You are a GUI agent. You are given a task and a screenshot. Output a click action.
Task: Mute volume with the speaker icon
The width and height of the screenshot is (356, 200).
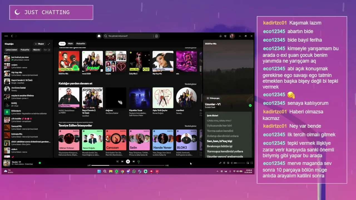pyautogui.click(x=232, y=163)
